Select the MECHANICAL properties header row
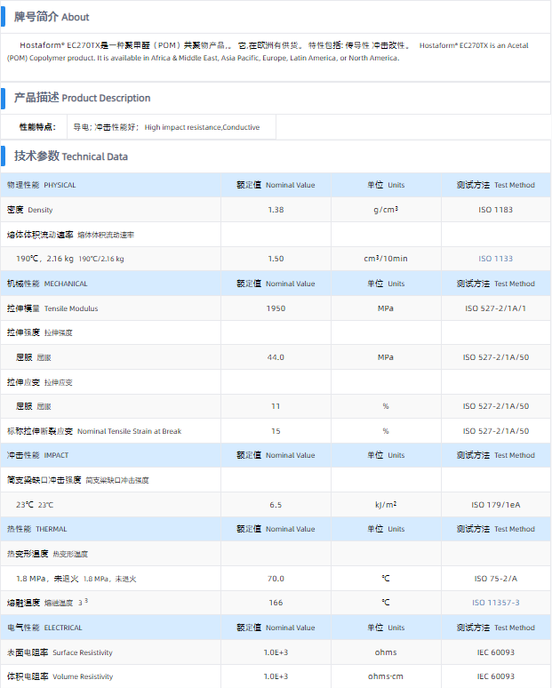 pos(47,284)
